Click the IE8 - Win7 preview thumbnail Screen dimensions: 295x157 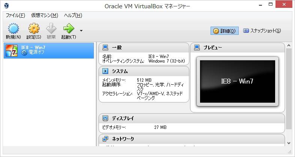(238, 82)
